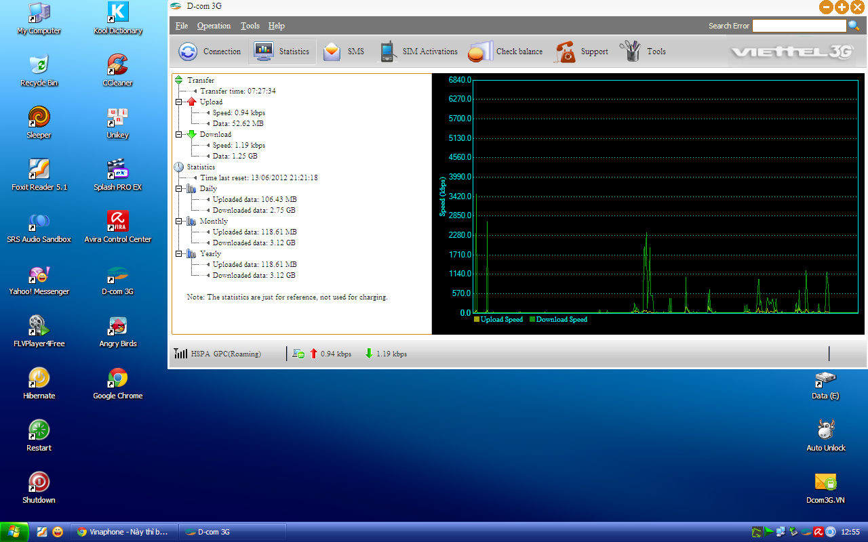Click the Windows Start button
The image size is (868, 542).
(14, 532)
